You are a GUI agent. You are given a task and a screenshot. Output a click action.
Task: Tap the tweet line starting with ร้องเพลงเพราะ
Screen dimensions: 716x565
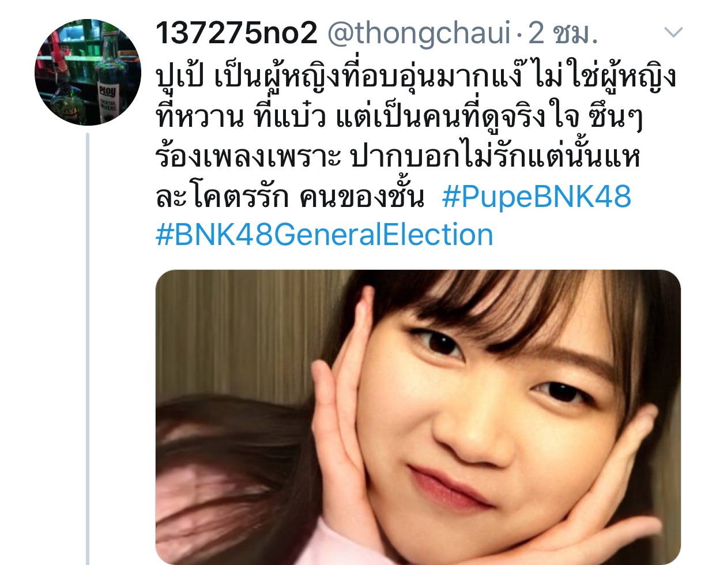398,157
